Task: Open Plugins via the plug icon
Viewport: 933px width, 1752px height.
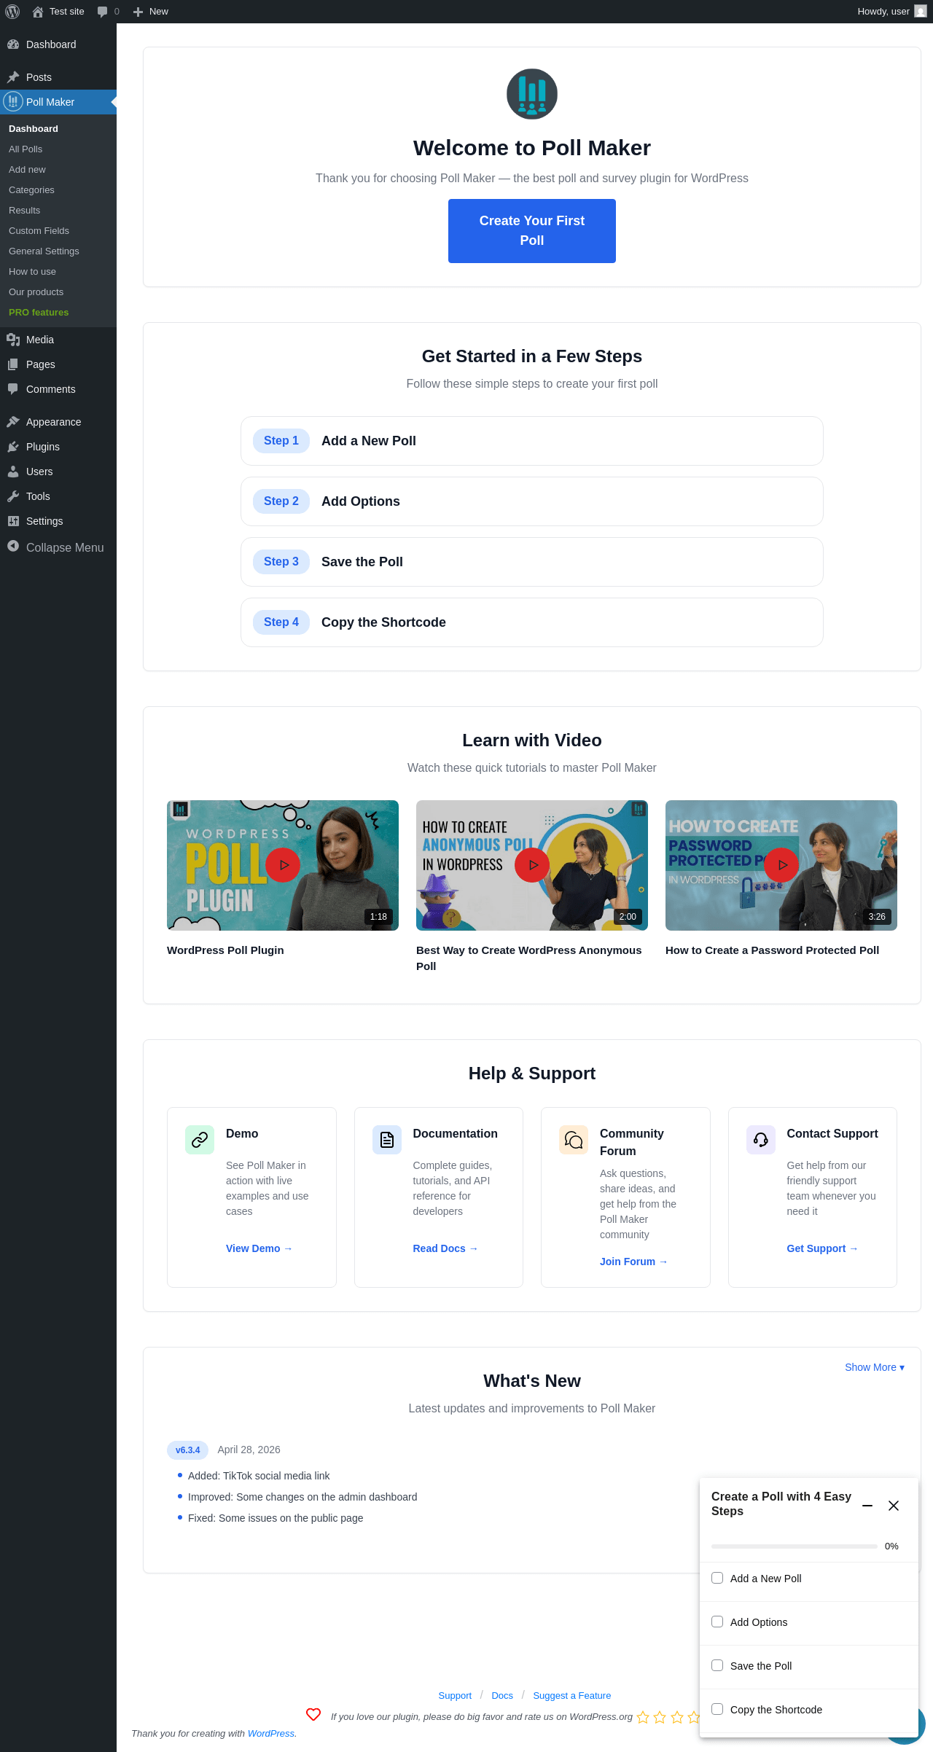Action: 13,447
